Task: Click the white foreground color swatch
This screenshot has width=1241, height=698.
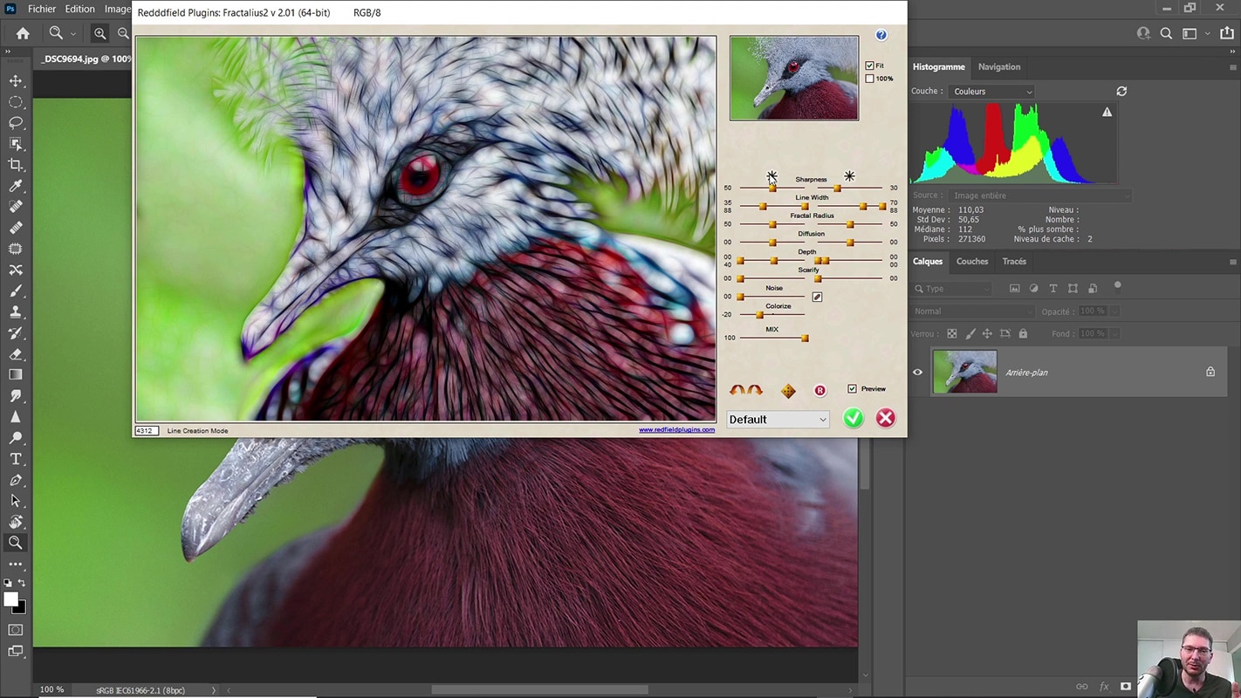Action: 10,599
